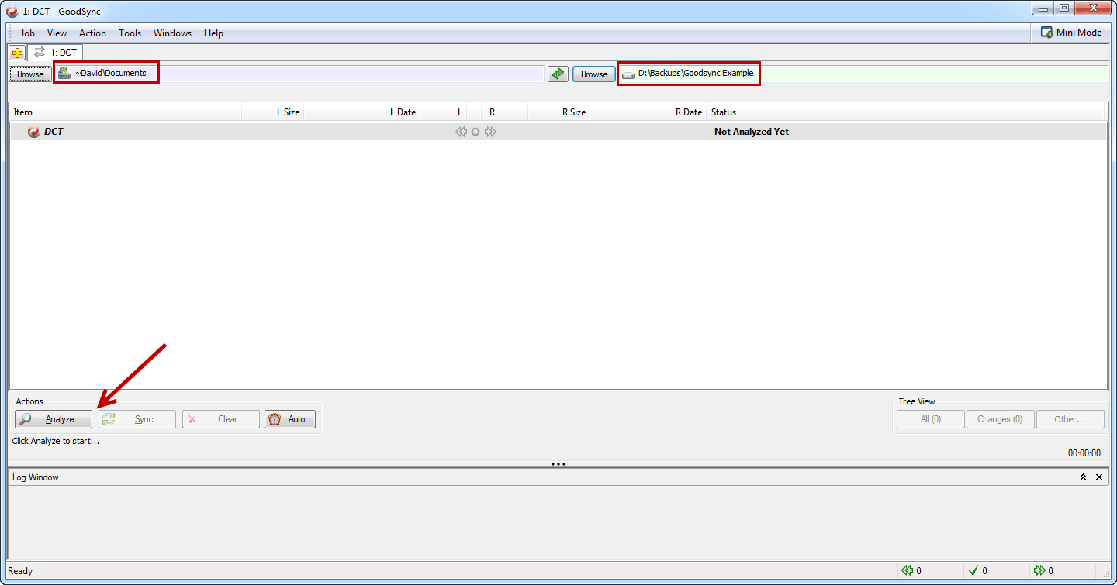Add a new job with the plus icon
Viewport: 1117px width, 585px height.
tap(17, 53)
